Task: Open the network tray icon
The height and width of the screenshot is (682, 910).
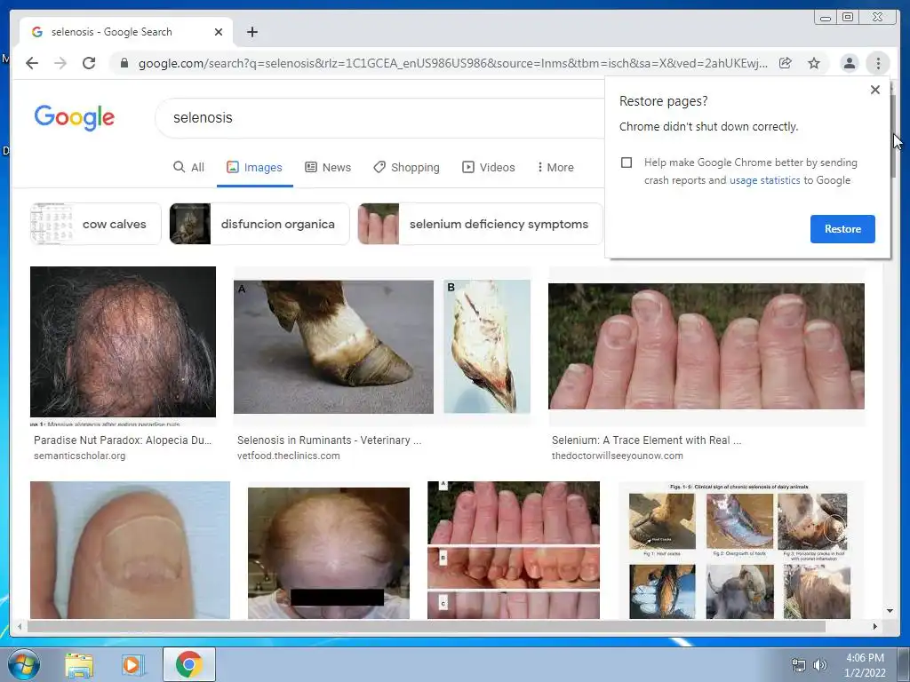Action: tap(799, 665)
